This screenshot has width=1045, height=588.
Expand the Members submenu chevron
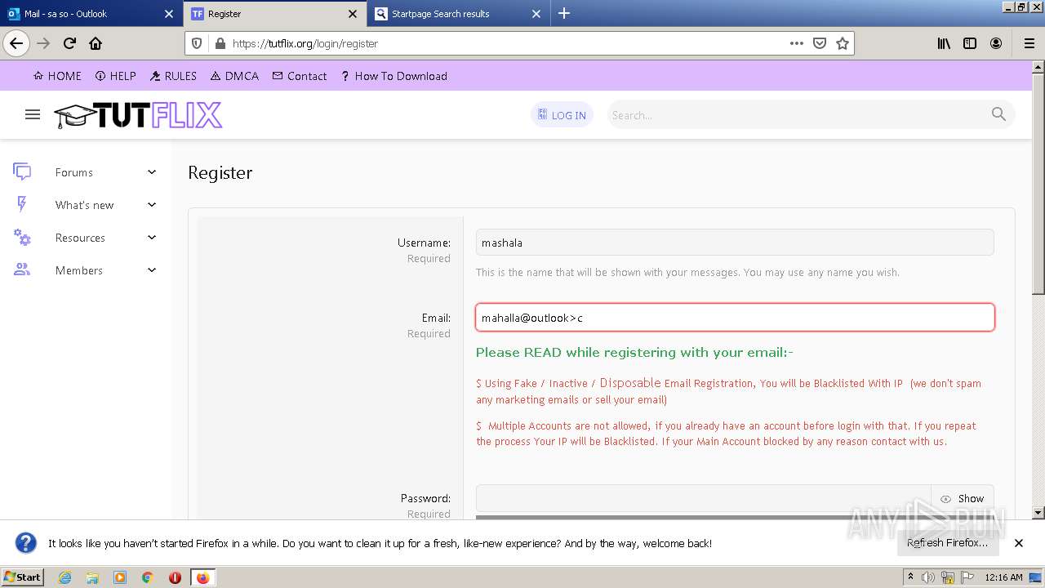click(152, 269)
